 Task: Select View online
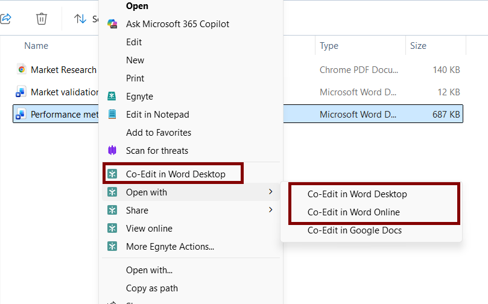[149, 229]
